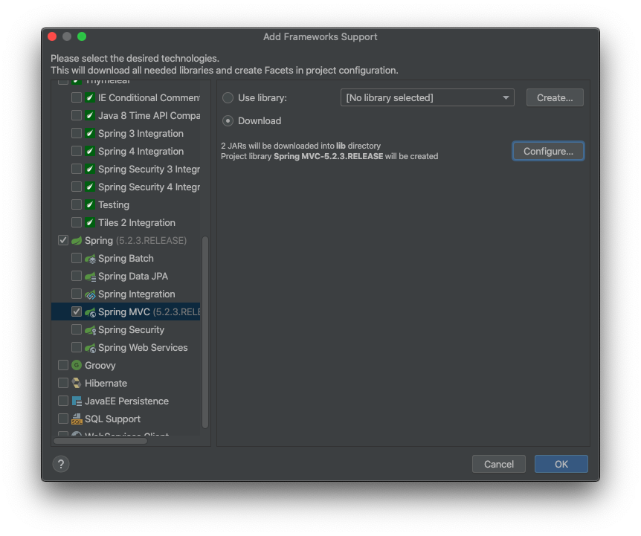Select the JavaEE Persistence row label
This screenshot has height=536, width=641.
coord(126,401)
